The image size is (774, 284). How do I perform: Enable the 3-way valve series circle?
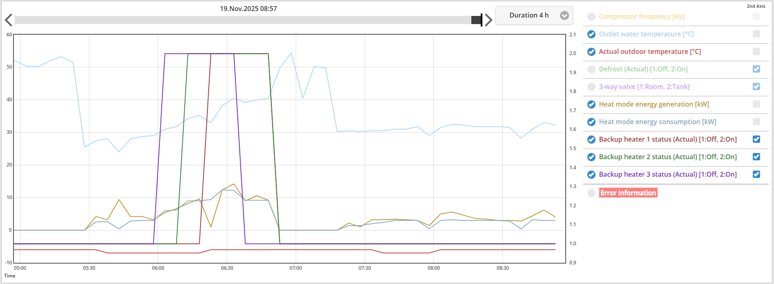pos(591,87)
